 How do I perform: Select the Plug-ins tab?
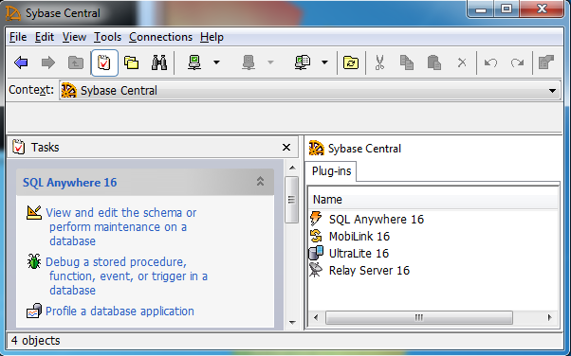331,171
